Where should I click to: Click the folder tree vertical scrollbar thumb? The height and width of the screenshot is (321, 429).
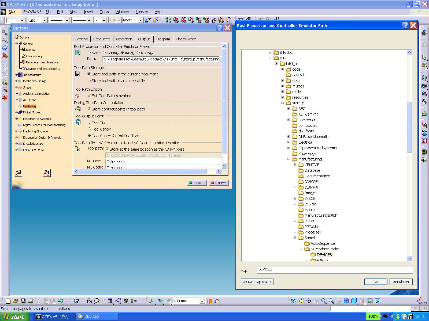pos(409,127)
